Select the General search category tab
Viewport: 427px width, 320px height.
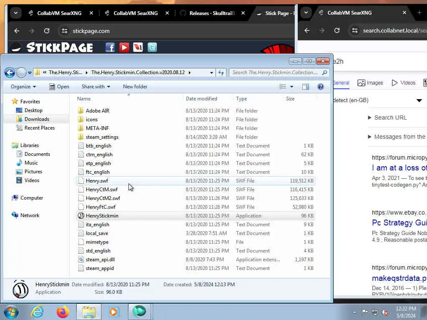click(341, 83)
